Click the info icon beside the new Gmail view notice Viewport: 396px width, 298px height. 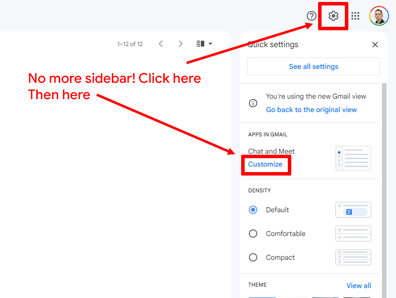(x=253, y=103)
